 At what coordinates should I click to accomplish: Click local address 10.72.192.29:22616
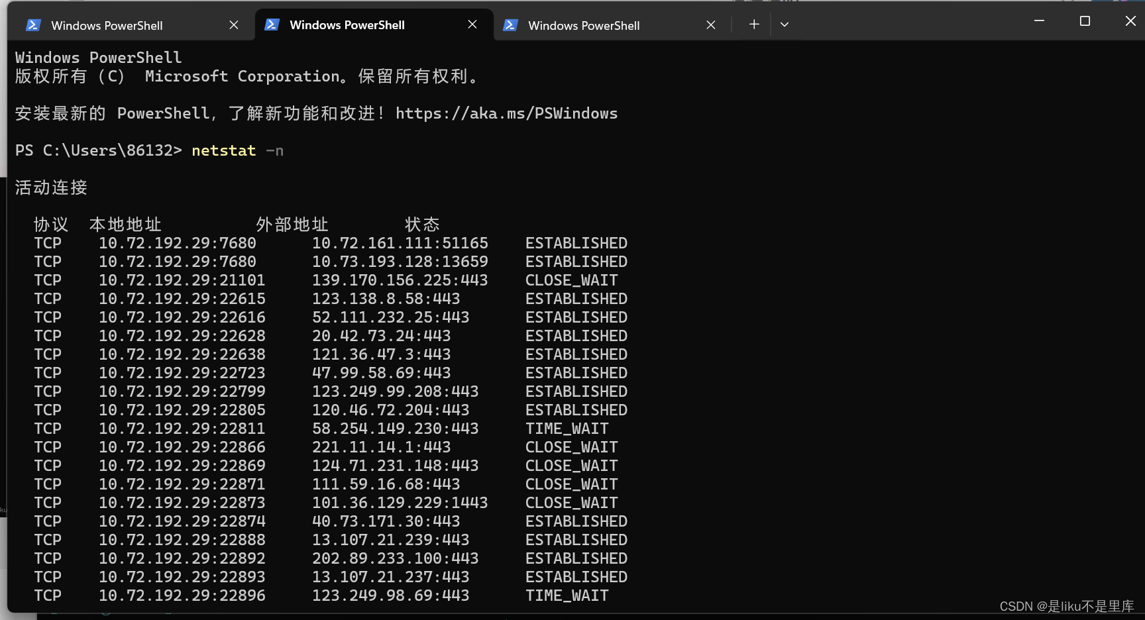pyautogui.click(x=182, y=317)
